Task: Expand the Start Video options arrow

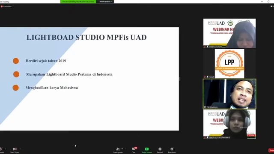Action: coord(20,149)
